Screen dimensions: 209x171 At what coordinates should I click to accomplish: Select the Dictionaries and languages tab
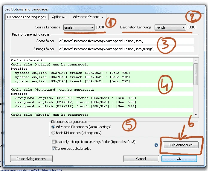26,17
